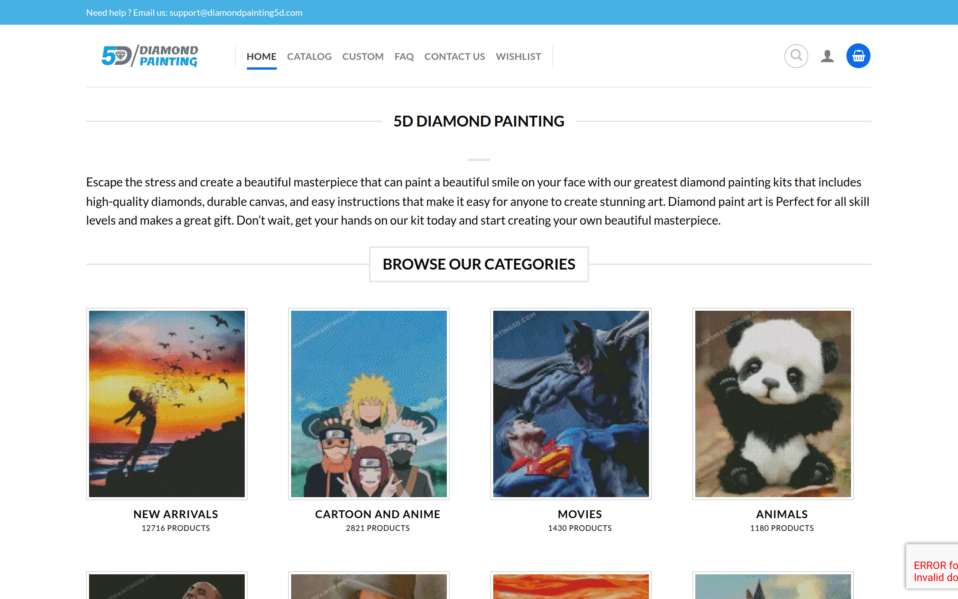The width and height of the screenshot is (958, 599).
Task: Go to the HOME menu item
Action: coord(261,57)
